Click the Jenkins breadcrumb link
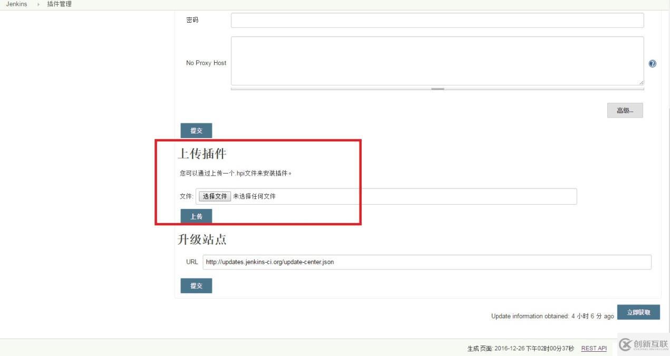The width and height of the screenshot is (670, 356). (17, 4)
